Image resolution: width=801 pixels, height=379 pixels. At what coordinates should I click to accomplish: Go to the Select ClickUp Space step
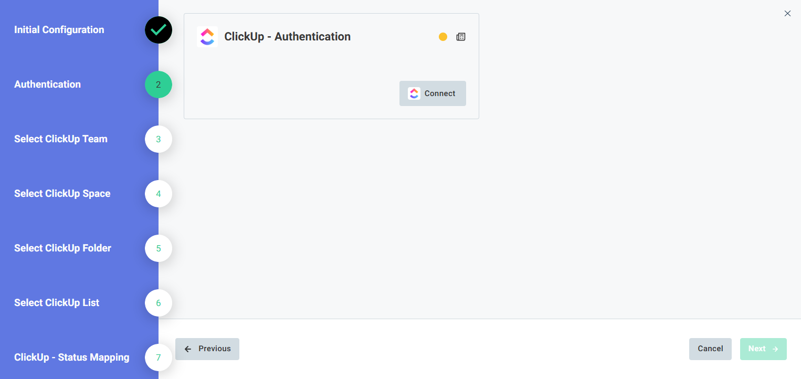point(62,194)
